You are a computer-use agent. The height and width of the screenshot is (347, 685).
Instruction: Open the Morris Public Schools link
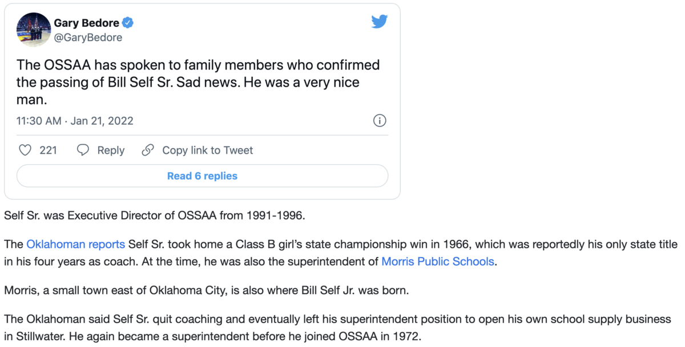438,262
